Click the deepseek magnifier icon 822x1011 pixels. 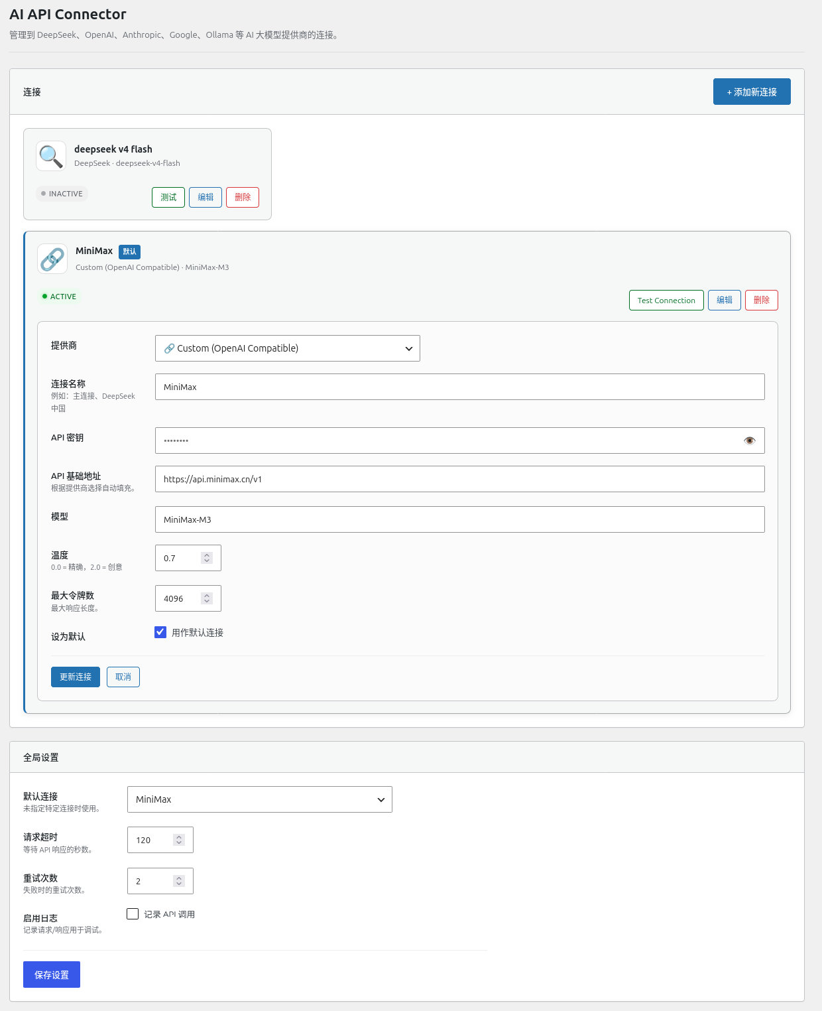[x=51, y=156]
